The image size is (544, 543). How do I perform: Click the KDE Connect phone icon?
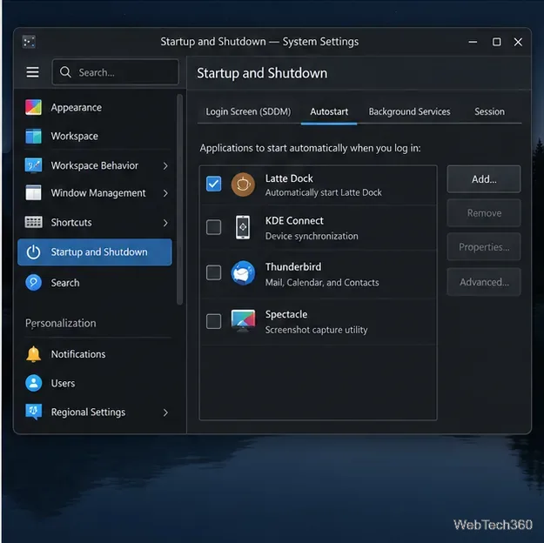[x=243, y=227]
